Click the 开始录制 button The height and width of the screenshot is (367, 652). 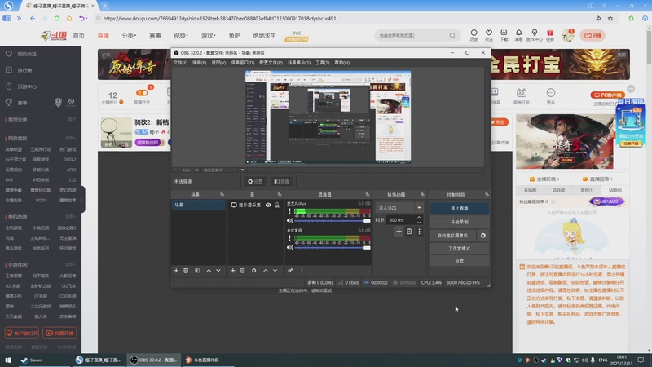pyautogui.click(x=459, y=221)
